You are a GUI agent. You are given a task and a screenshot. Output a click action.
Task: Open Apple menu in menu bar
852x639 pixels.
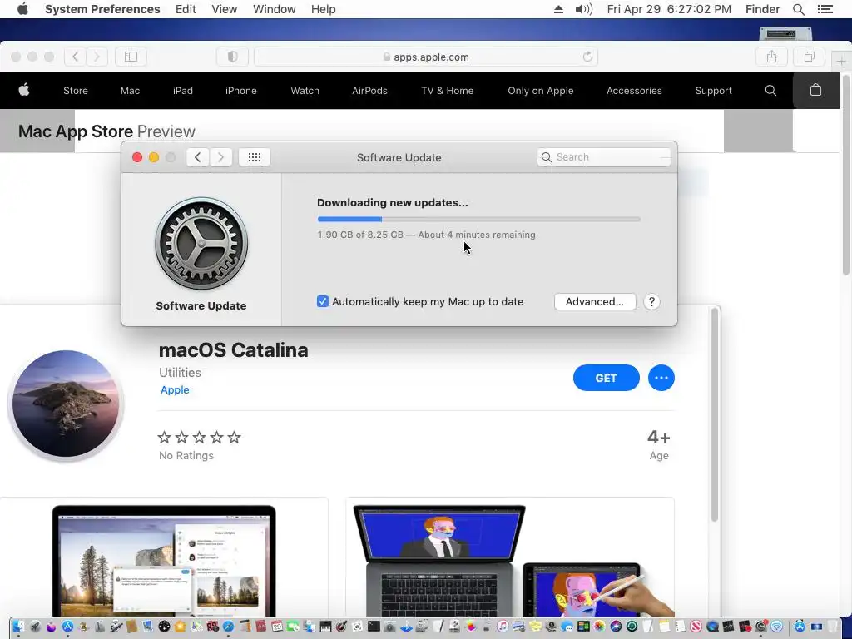pos(22,9)
